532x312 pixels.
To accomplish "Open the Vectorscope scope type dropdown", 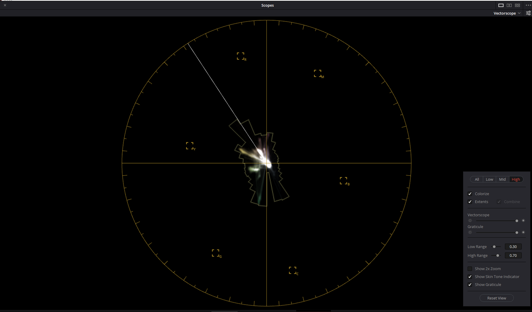I will pos(507,13).
